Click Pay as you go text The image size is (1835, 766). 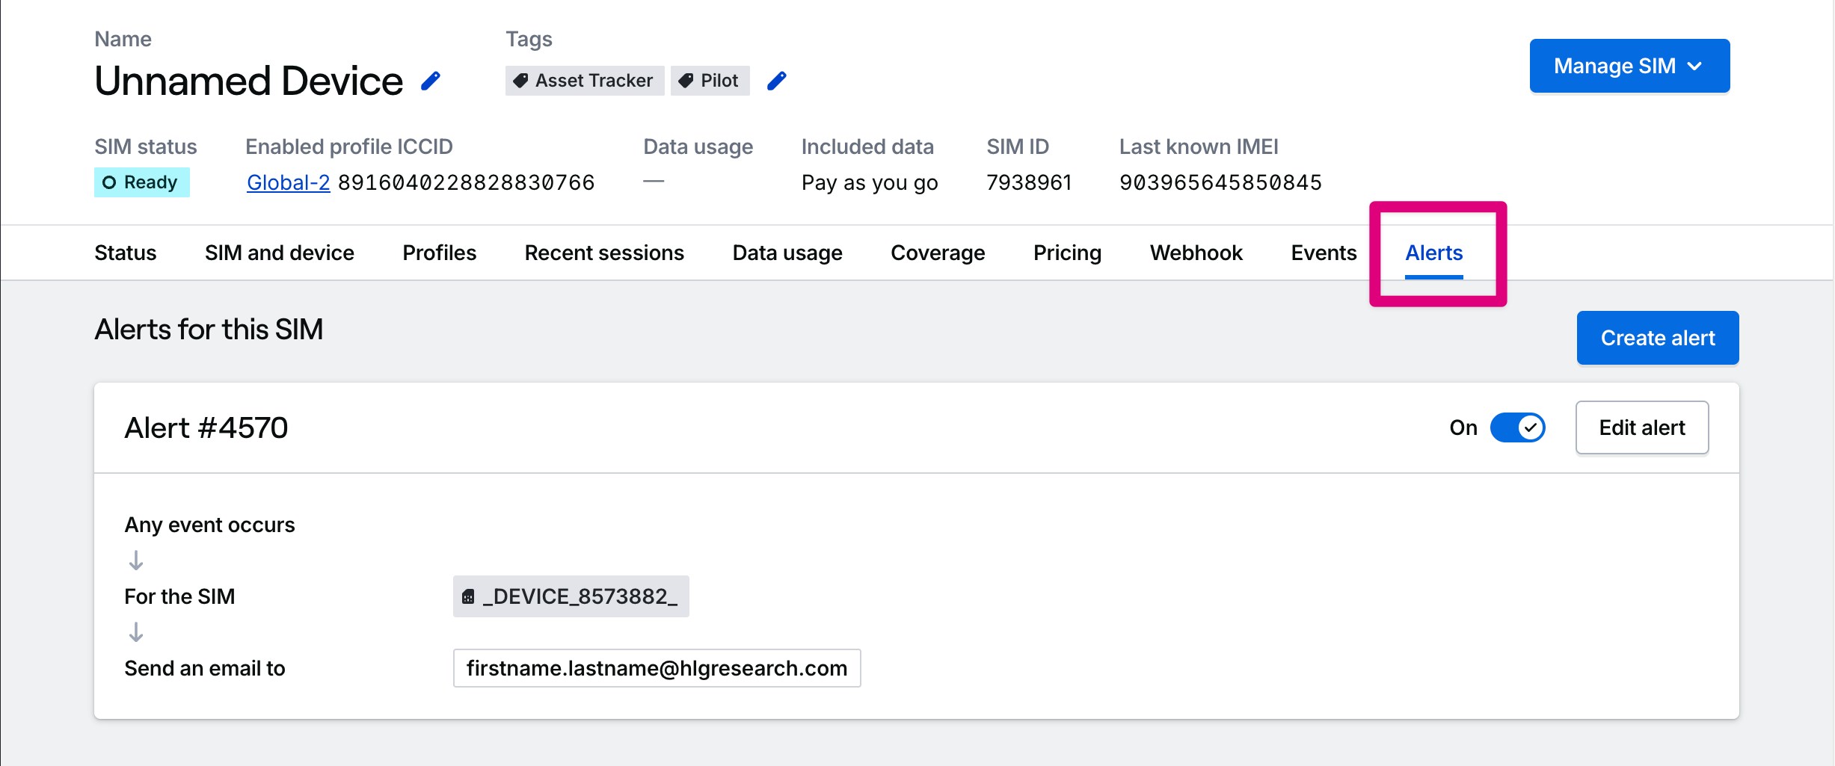[x=870, y=182]
